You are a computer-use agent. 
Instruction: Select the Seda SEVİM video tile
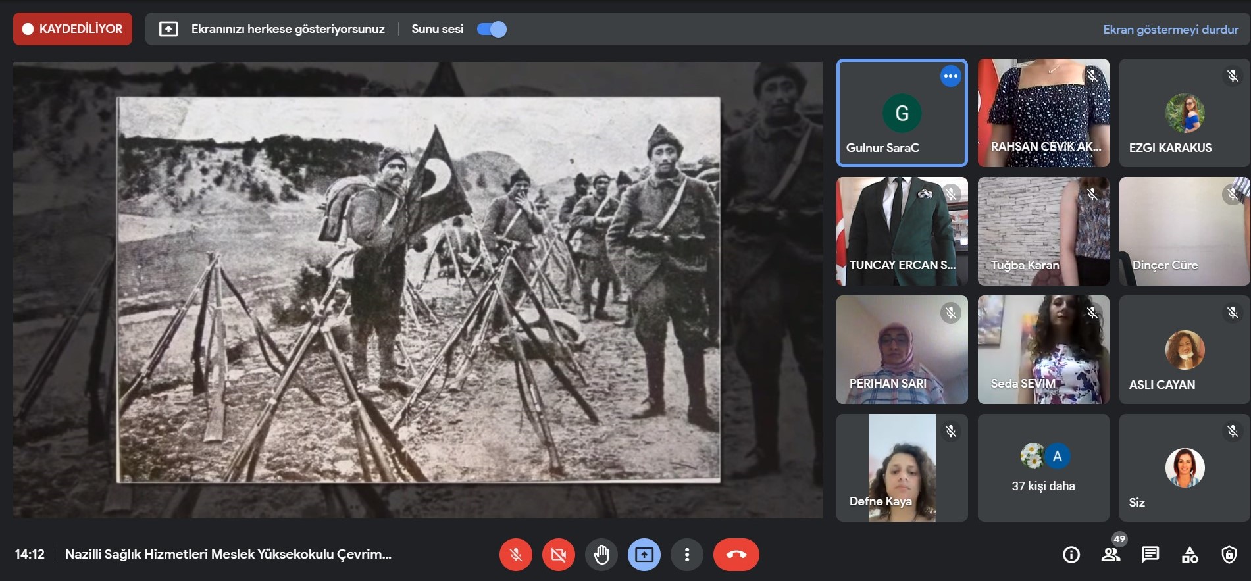[x=1043, y=349]
